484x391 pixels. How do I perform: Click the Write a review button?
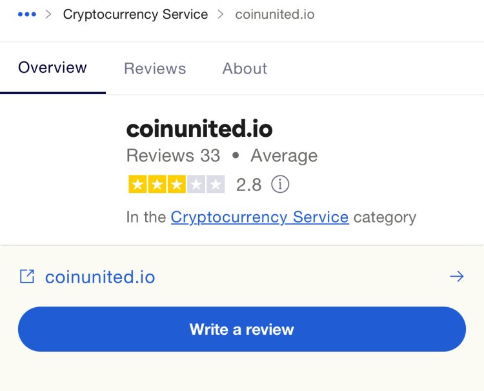[x=242, y=329]
